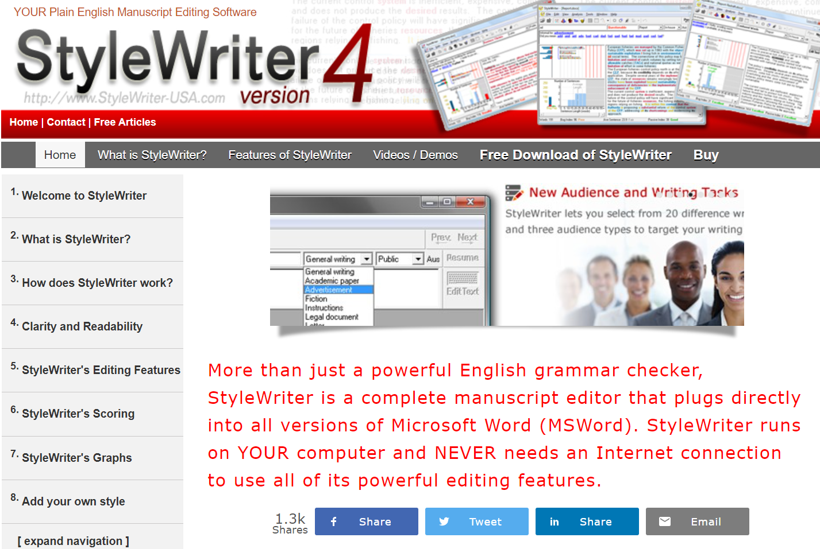The height and width of the screenshot is (549, 820).
Task: Send the page via the Email button
Action: click(x=698, y=521)
